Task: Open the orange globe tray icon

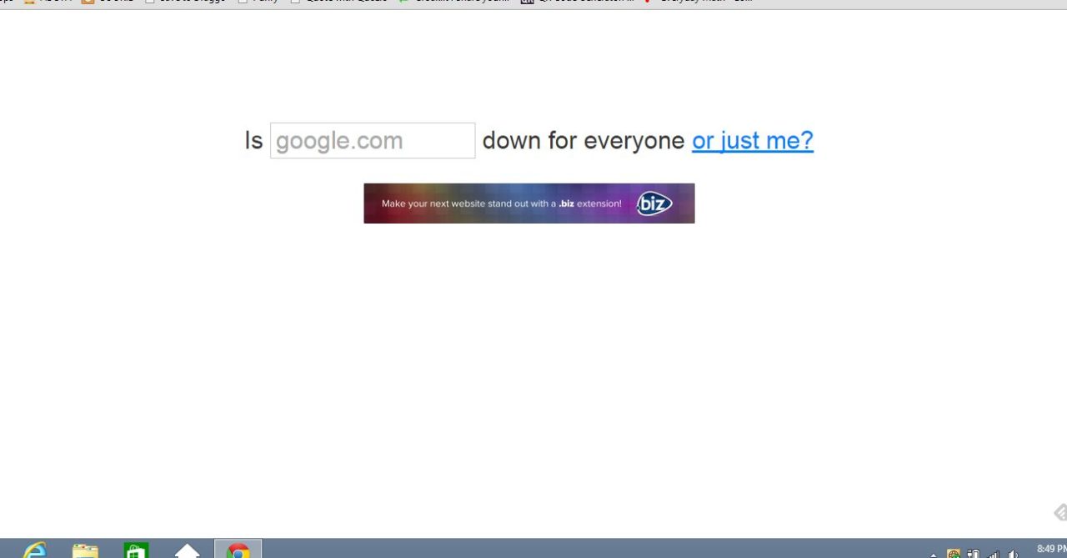Action: [x=954, y=554]
